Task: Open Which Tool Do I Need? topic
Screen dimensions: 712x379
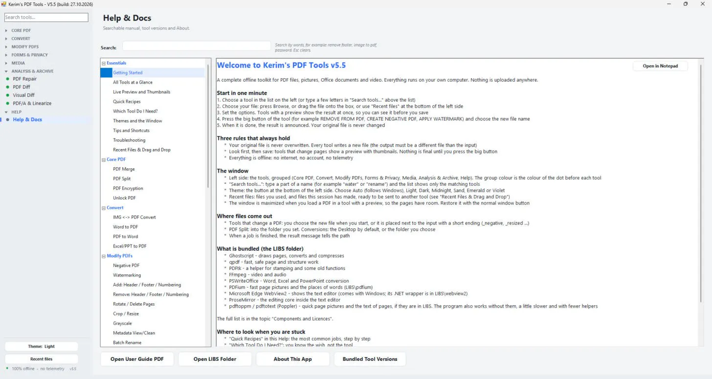Action: (x=135, y=111)
